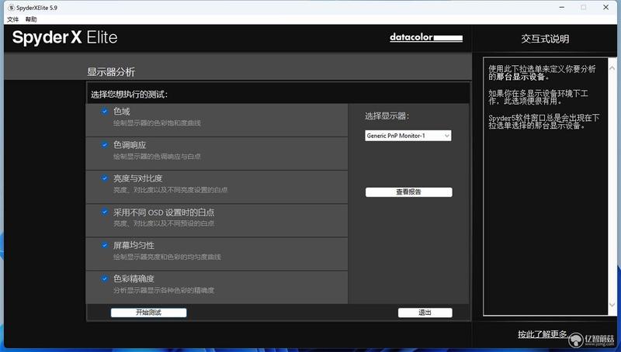Click the help panel scrollbar up arrow
The height and width of the screenshot is (352, 621).
pyautogui.click(x=612, y=68)
